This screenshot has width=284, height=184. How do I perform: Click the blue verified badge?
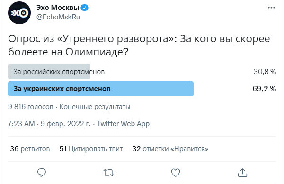point(84,8)
